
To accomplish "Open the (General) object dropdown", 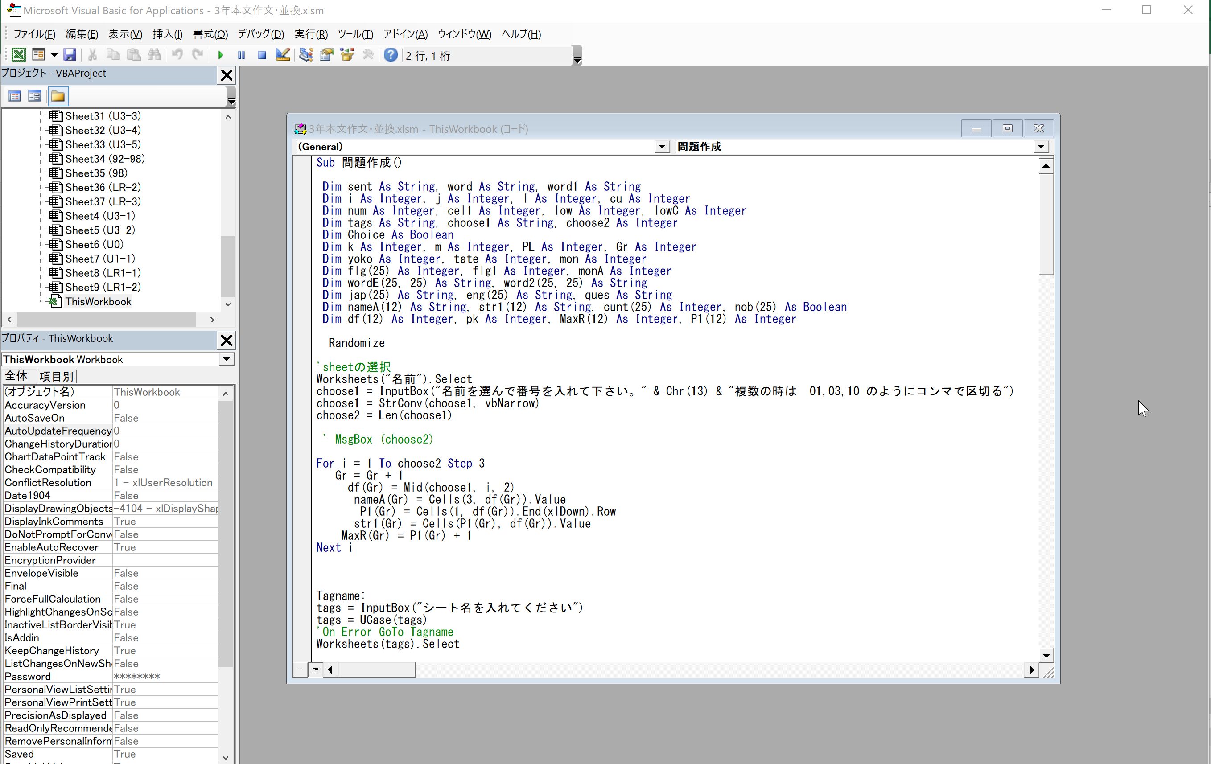I will coord(662,147).
